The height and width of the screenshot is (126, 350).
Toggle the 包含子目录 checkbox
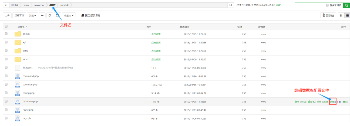[327, 5]
